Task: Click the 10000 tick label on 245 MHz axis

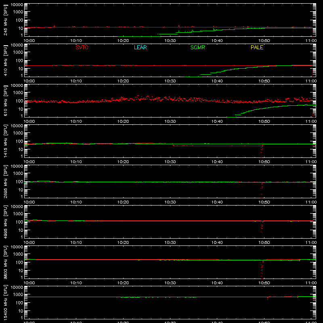Action: pyautogui.click(x=17, y=5)
